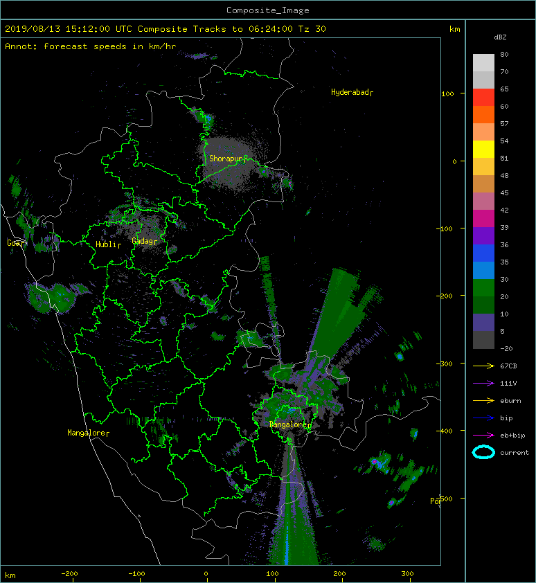Image resolution: width=536 pixels, height=583 pixels.
Task: Click the -300 tick on the vertical axis
Action: click(445, 364)
